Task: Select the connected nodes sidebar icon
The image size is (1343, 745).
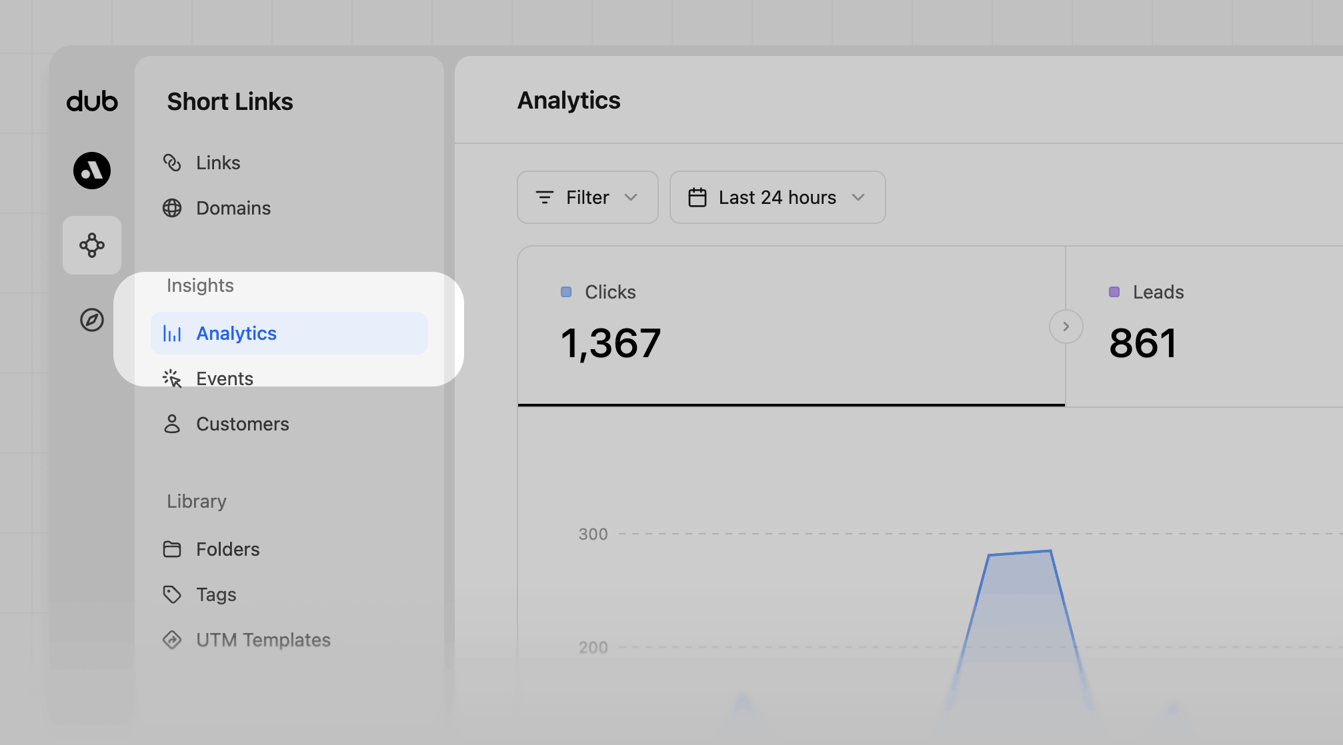Action: 92,245
